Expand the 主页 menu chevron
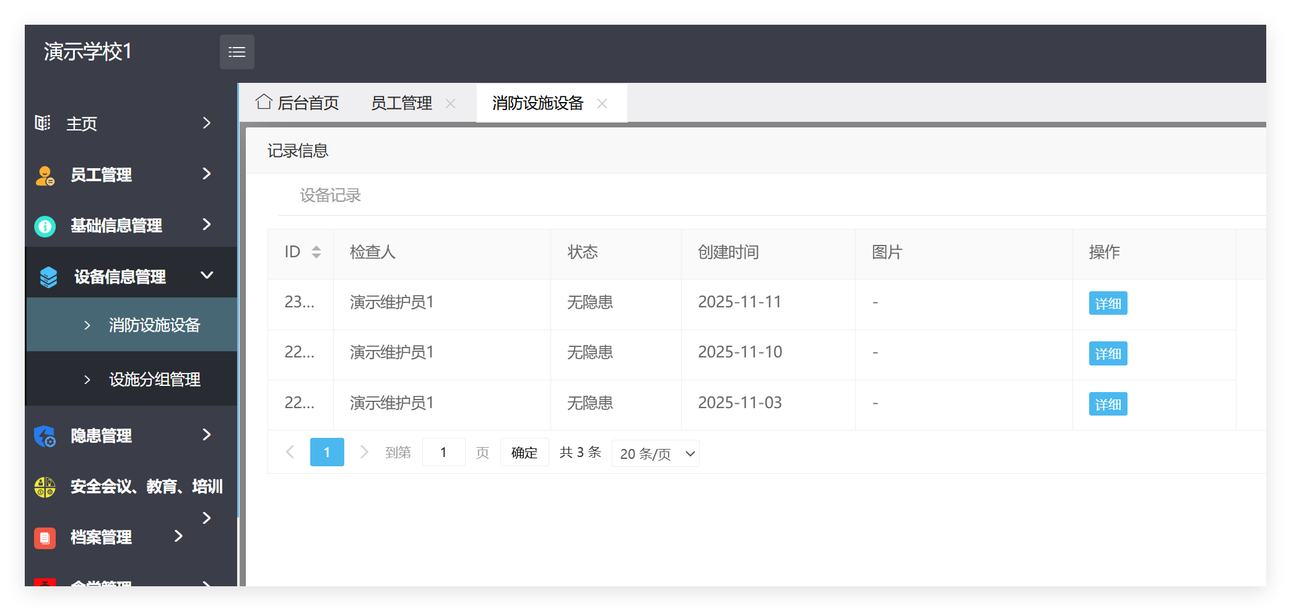 coord(207,123)
